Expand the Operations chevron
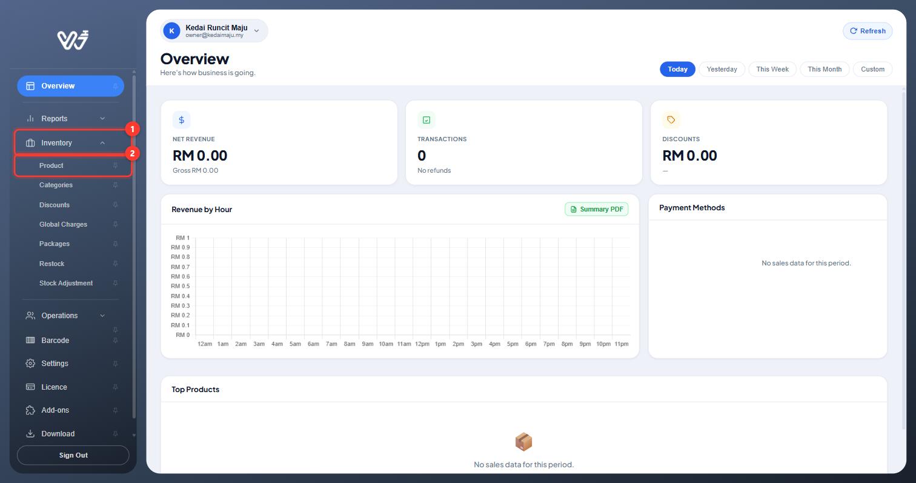Image resolution: width=916 pixels, height=483 pixels. tap(102, 316)
